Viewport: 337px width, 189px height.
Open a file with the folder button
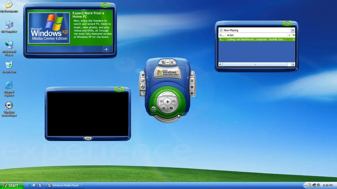point(171,108)
